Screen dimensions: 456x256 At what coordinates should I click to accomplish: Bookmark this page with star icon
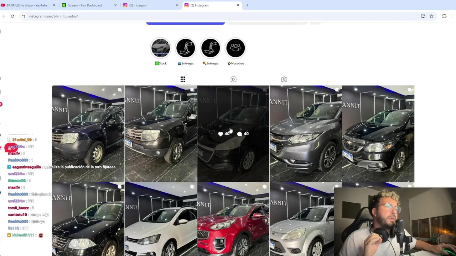tap(431, 16)
